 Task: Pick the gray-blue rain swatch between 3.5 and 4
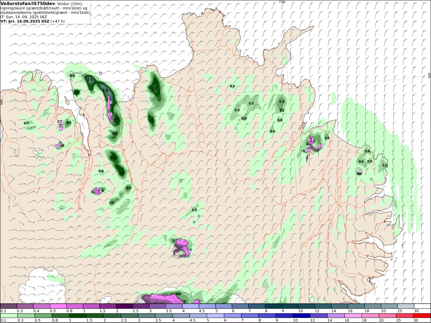164,316
